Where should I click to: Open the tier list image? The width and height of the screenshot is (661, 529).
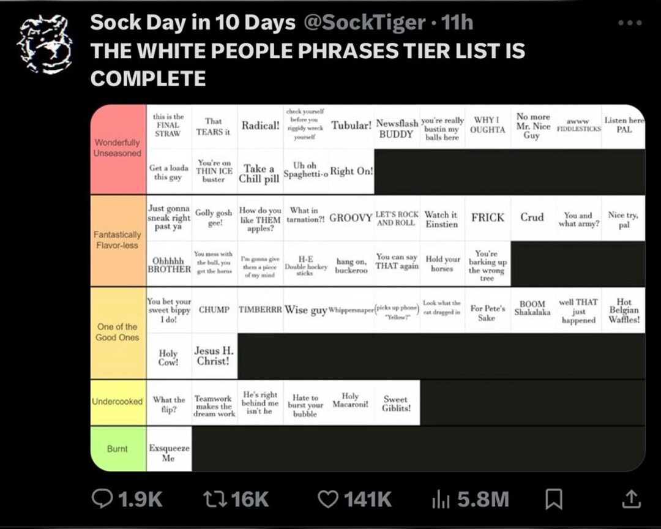coord(367,288)
